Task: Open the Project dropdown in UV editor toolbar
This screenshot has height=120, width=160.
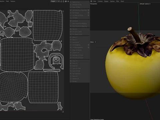Action: tap(55, 1)
